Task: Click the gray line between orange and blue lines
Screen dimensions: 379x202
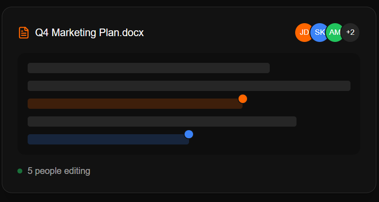Action: (162, 121)
